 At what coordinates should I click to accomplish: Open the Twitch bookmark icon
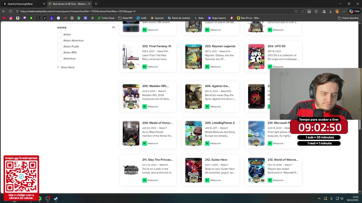24,18
